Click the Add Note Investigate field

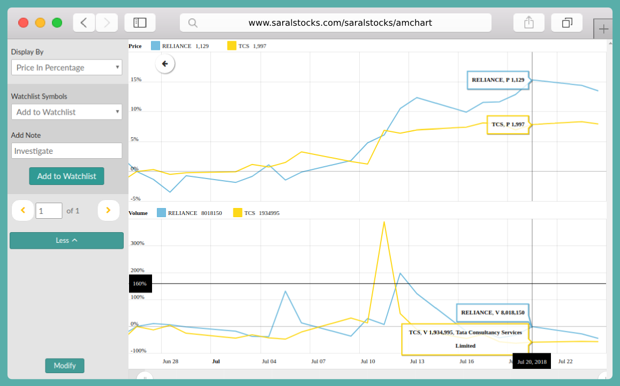(x=66, y=151)
